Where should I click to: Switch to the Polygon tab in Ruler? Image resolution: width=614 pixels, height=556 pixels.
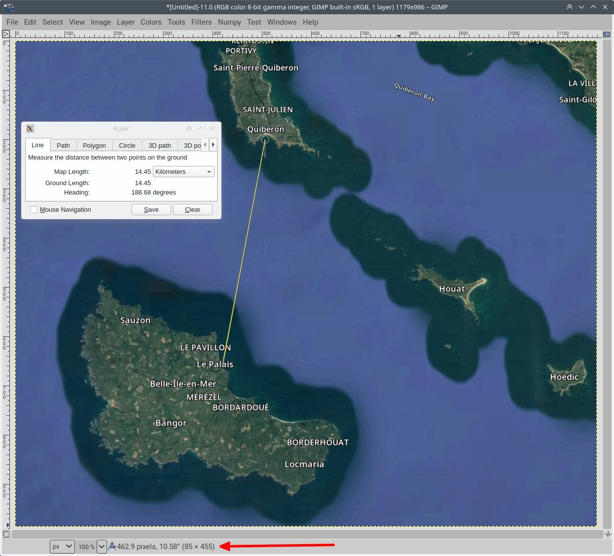[94, 145]
